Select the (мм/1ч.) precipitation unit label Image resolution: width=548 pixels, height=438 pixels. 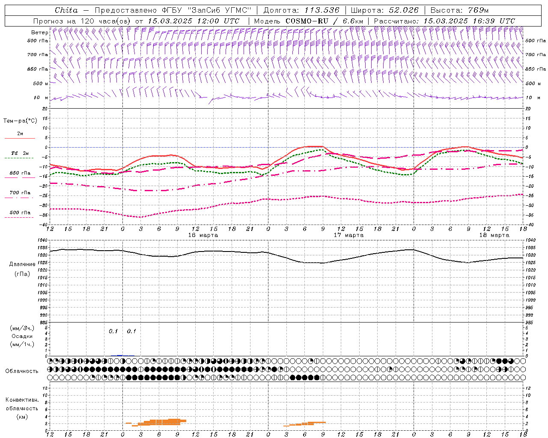pos(22,344)
